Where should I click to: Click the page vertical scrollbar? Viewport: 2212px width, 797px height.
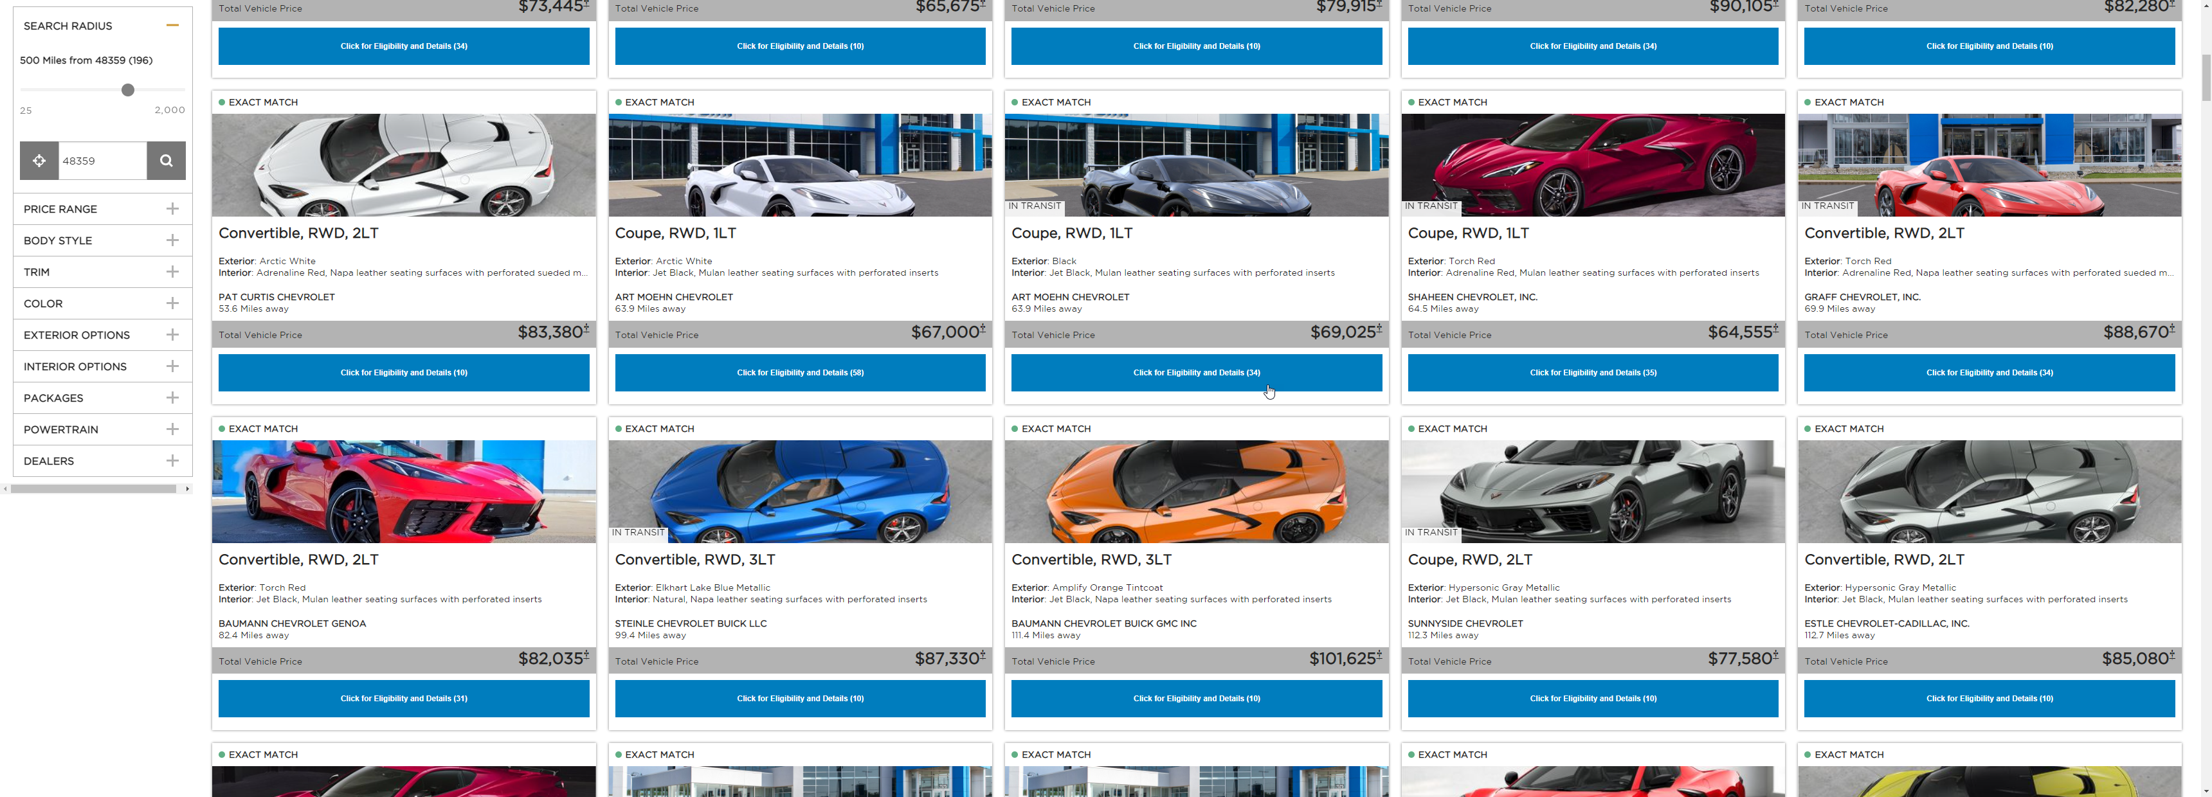2206,77
